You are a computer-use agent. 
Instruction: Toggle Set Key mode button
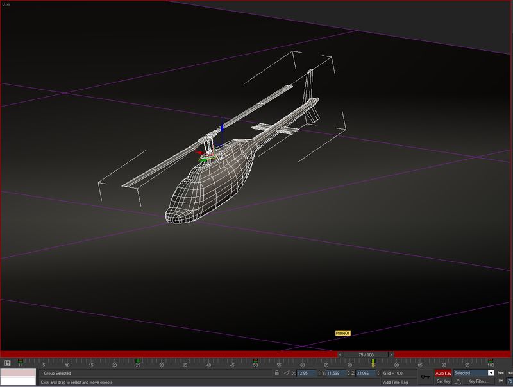pyautogui.click(x=443, y=381)
